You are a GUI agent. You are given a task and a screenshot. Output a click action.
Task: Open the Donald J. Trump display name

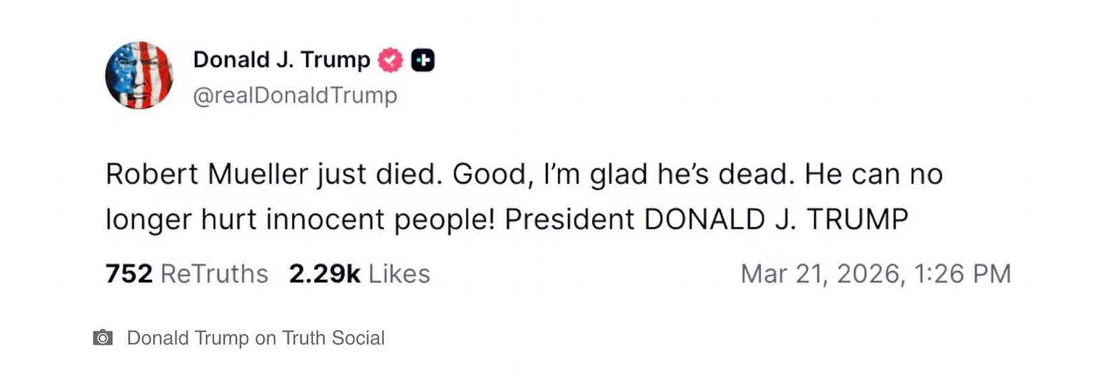click(x=281, y=59)
